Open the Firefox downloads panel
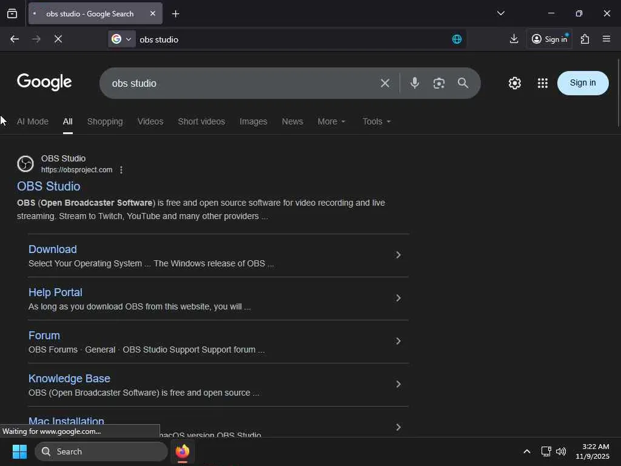 click(514, 39)
